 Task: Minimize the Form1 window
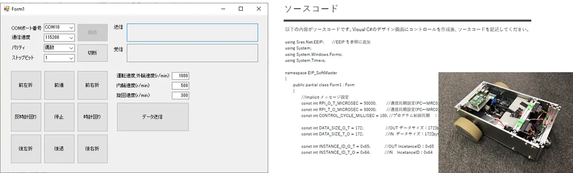pos(223,9)
